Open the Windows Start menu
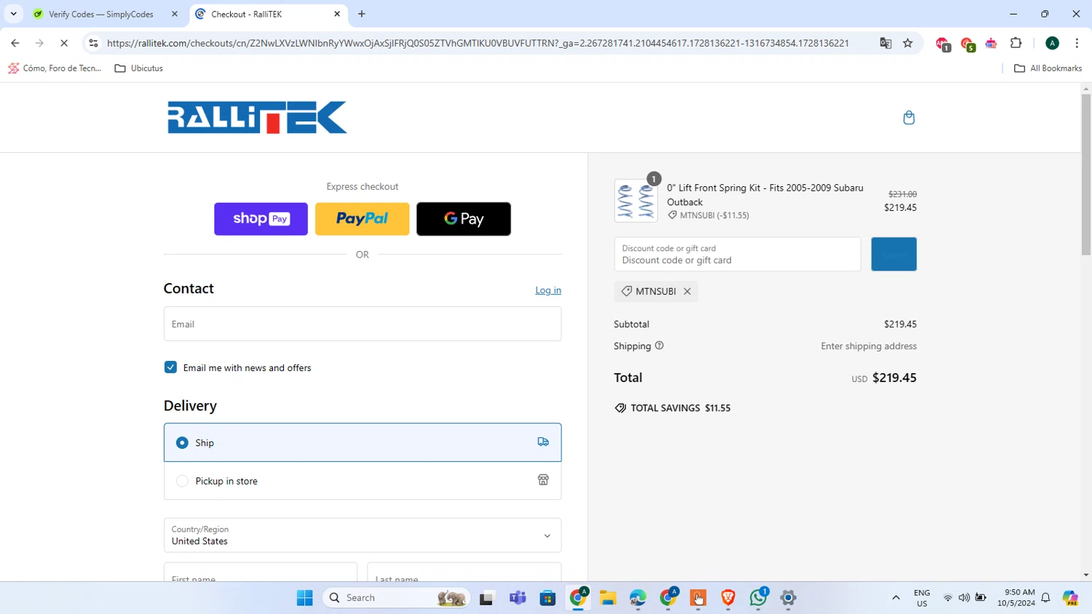 click(x=304, y=598)
